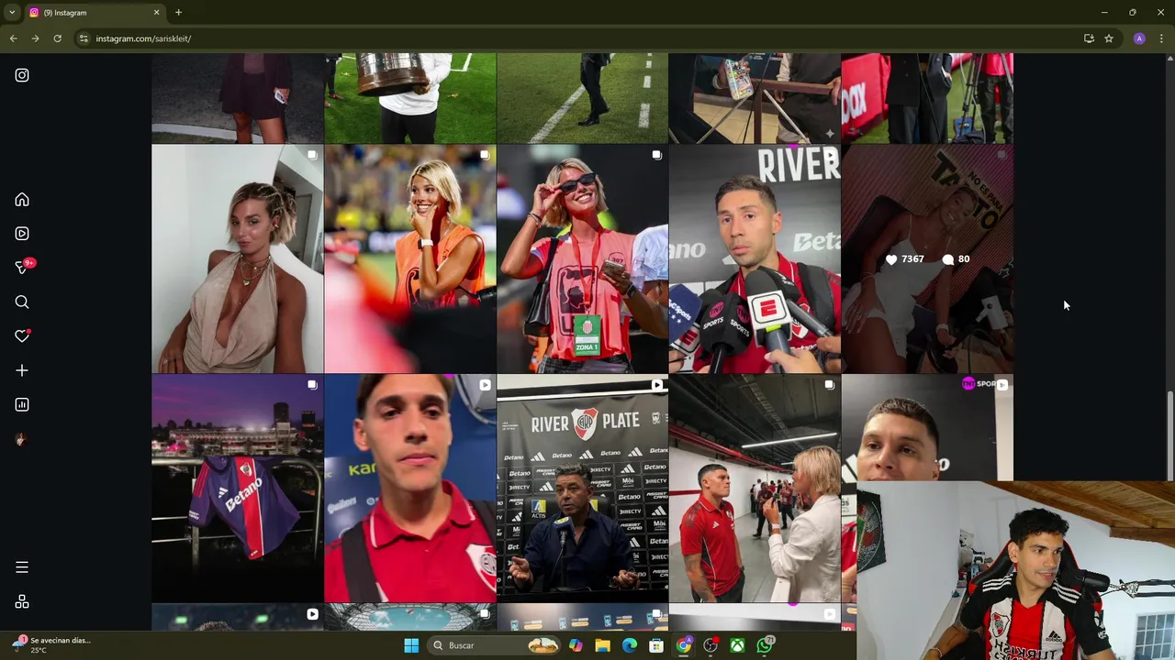
Task: Expand the tab search dropdown arrow
Action: pos(11,13)
